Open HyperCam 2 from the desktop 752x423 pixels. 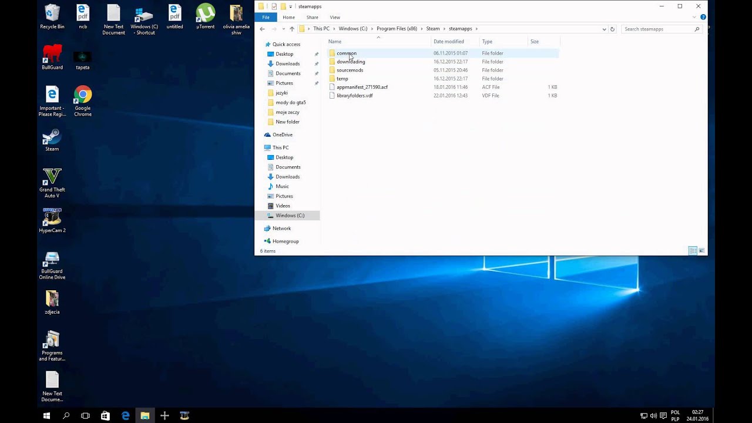(52, 221)
